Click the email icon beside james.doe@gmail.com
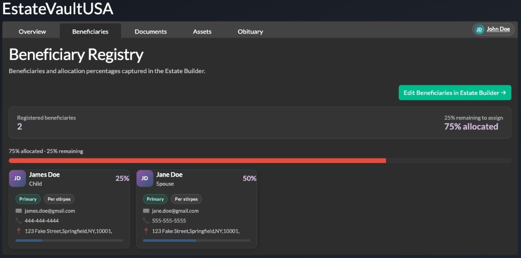Screen dimensions: 521x258 (19, 211)
